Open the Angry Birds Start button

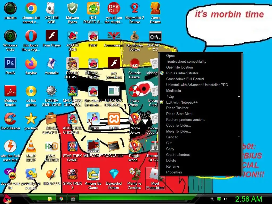point(7,199)
